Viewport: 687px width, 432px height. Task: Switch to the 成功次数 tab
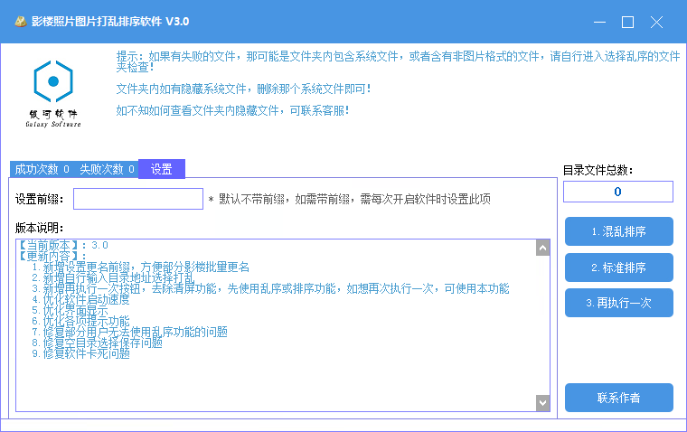point(42,169)
